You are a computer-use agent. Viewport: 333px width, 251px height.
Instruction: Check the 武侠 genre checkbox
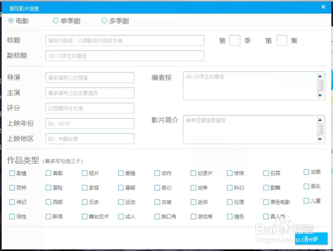pyautogui.click(x=193, y=202)
